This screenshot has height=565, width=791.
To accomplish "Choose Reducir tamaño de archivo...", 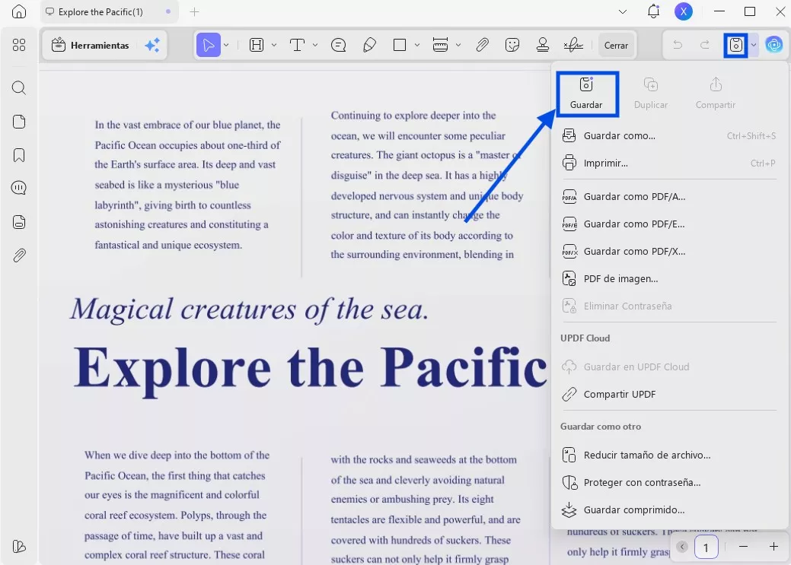I will [x=668, y=455].
